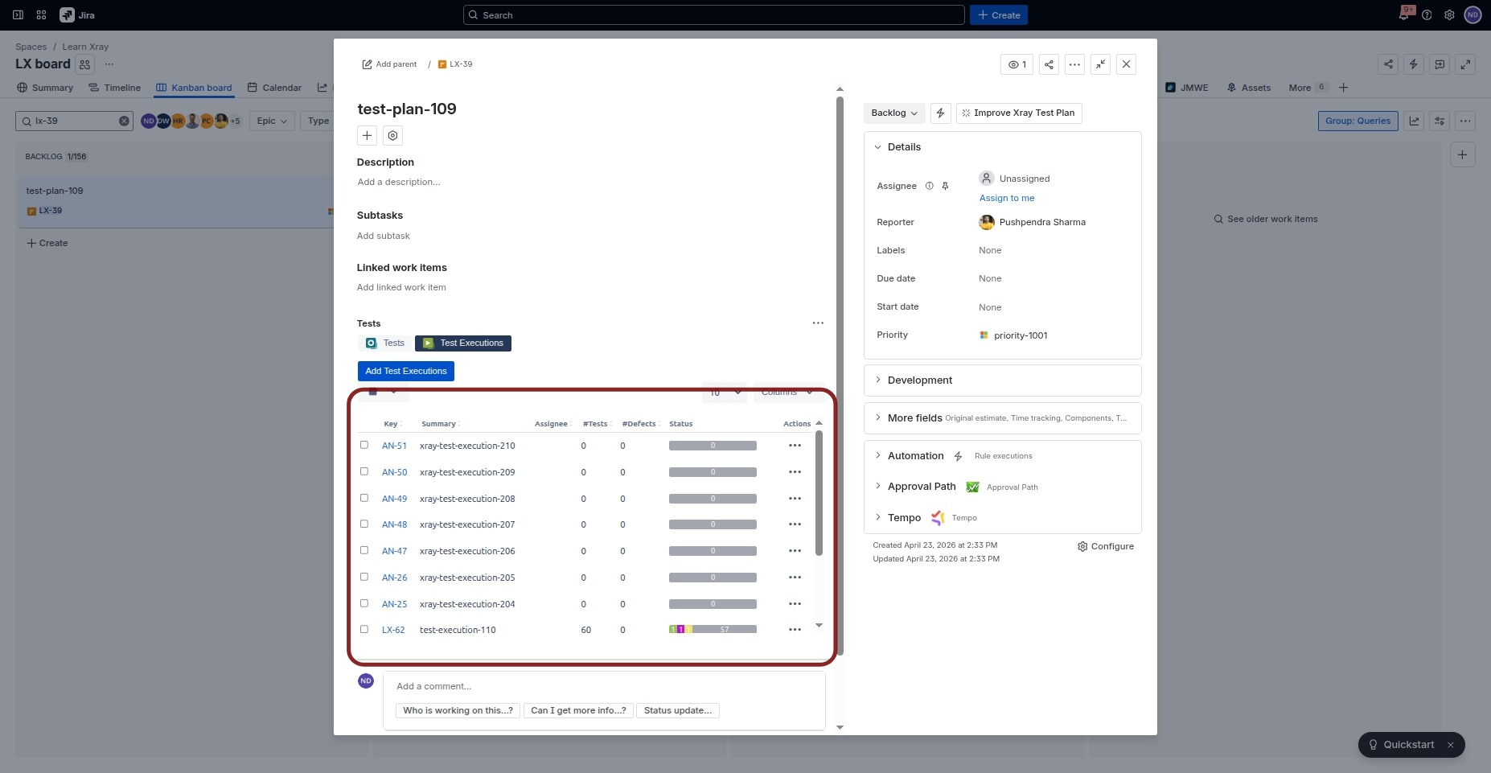Image resolution: width=1491 pixels, height=773 pixels.
Task: Select the checkbox for AN-50
Action: pos(364,471)
